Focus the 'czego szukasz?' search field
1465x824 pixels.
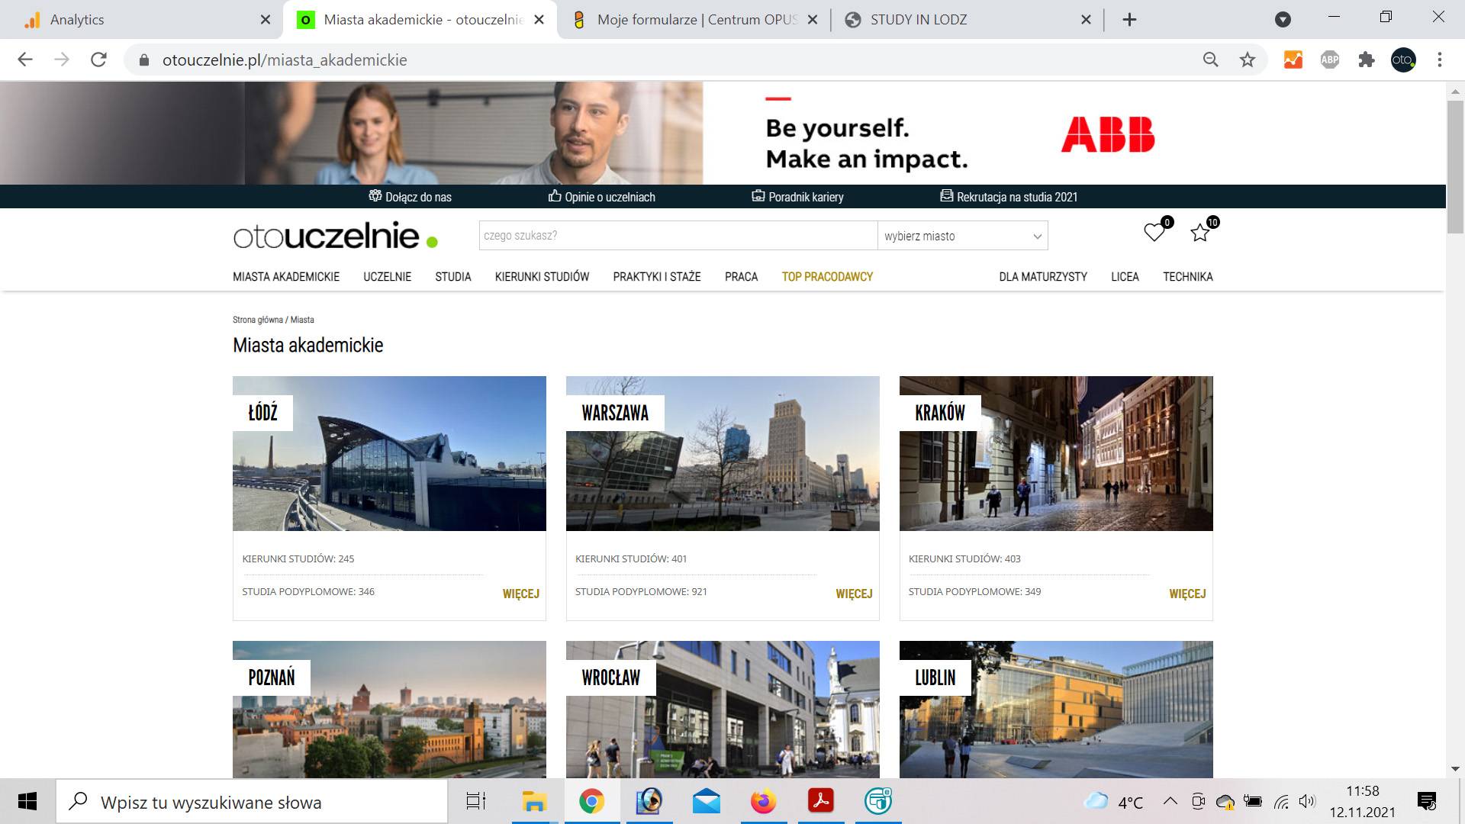pos(678,236)
